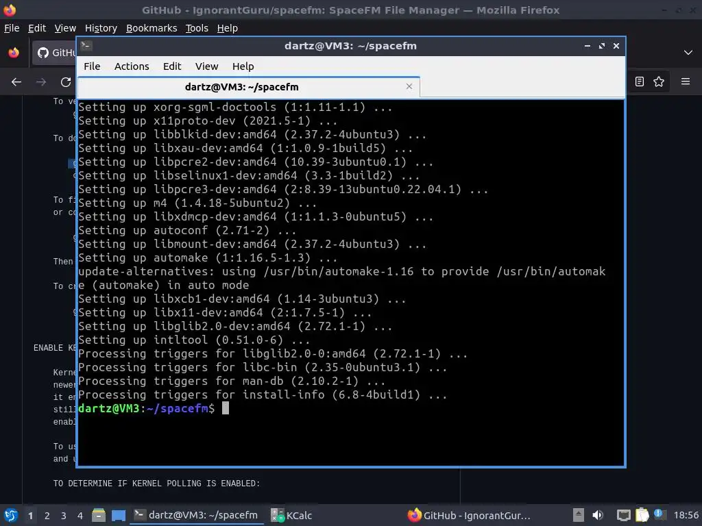This screenshot has width=702, height=526.
Task: Switch to virtual desktop 2
Action: 47,516
